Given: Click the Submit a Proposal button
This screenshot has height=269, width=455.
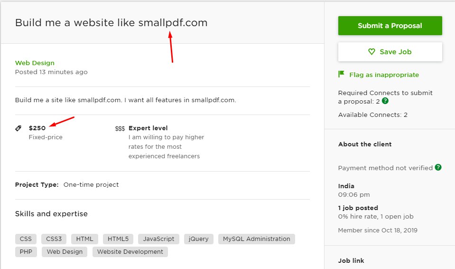Looking at the screenshot, I should pyautogui.click(x=390, y=26).
